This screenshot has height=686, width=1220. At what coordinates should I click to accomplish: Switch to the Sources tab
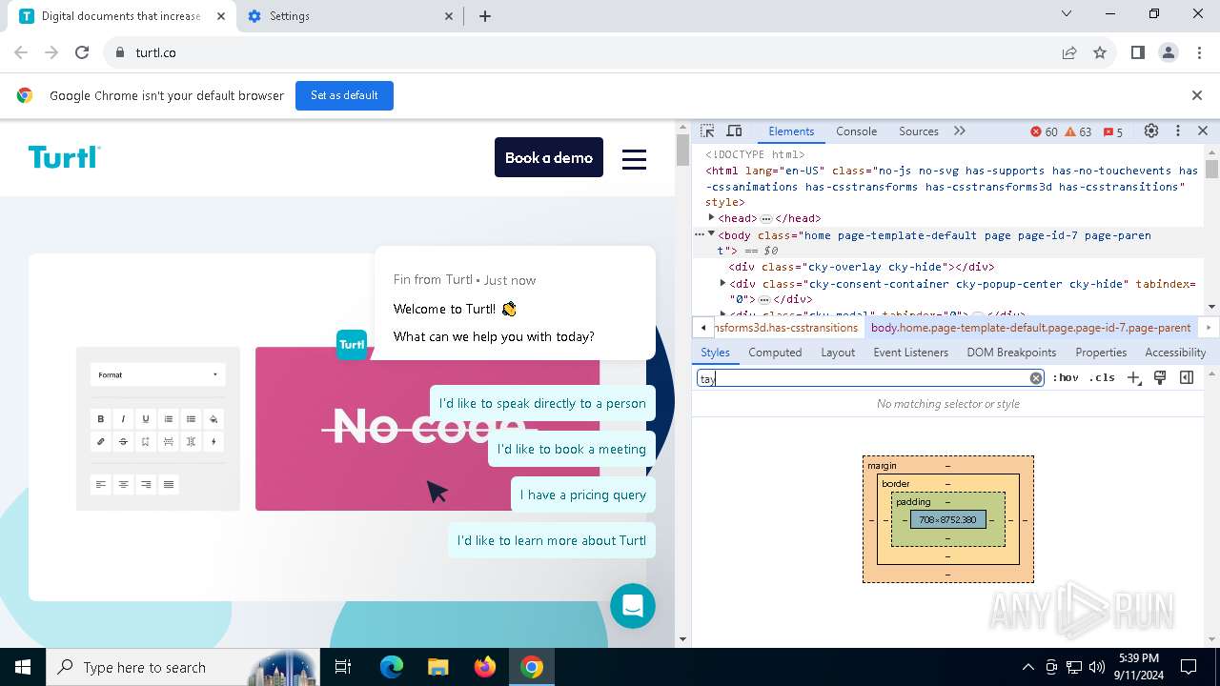click(919, 131)
